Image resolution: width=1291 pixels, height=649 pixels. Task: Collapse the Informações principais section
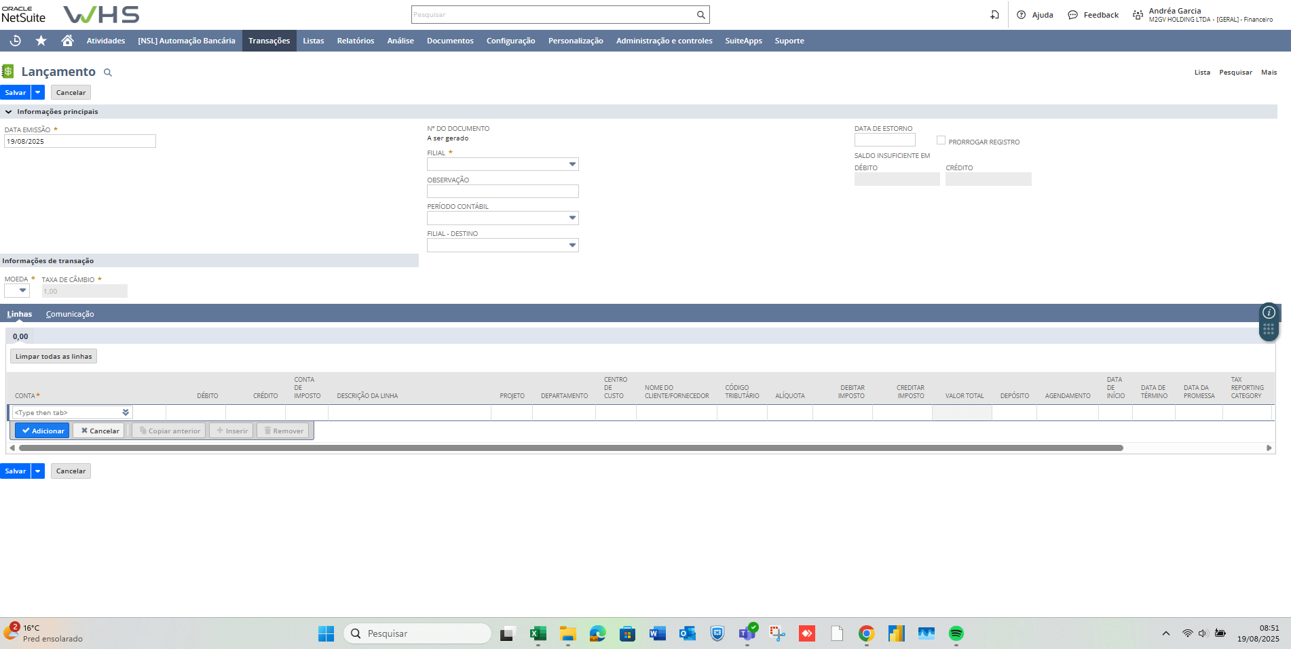(8, 112)
